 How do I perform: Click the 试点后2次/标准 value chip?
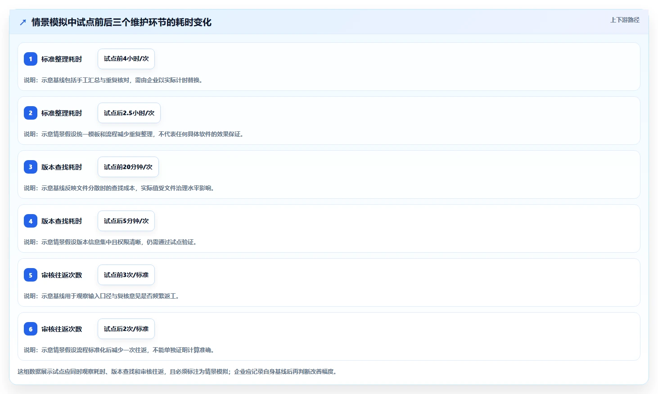point(126,329)
